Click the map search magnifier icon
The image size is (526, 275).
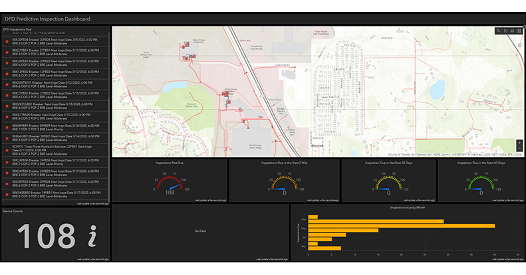(x=498, y=31)
